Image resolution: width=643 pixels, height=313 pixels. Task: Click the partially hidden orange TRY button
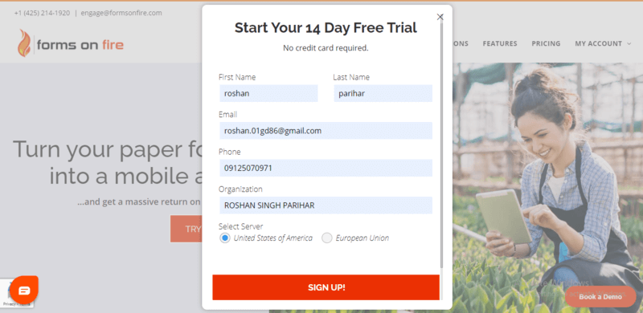[x=186, y=229]
